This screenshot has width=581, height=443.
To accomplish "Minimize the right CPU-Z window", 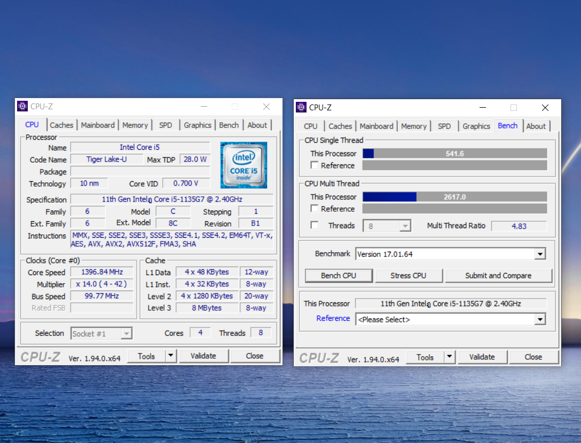I will pyautogui.click(x=482, y=108).
